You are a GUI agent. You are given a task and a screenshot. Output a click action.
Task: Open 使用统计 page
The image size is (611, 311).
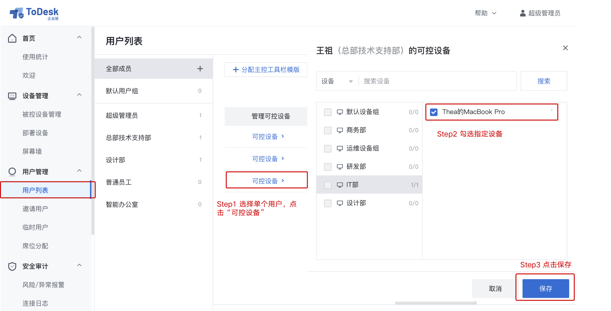tap(35, 57)
